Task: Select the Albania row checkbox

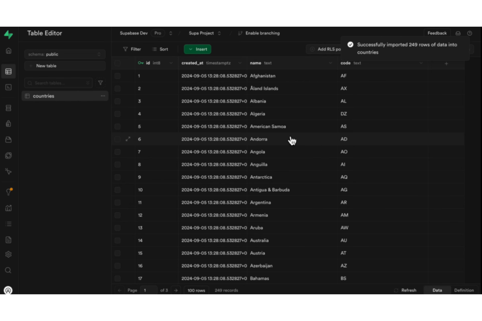Action: point(118,101)
